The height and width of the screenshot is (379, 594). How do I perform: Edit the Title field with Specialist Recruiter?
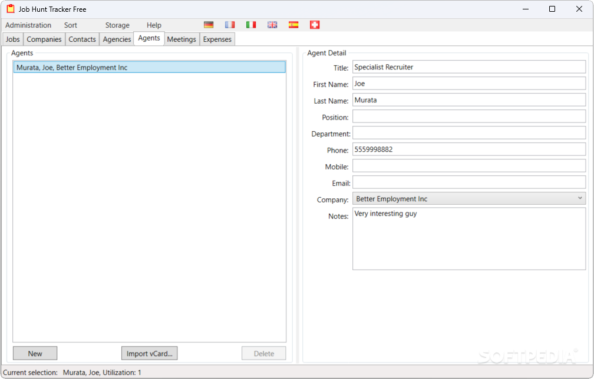[469, 67]
